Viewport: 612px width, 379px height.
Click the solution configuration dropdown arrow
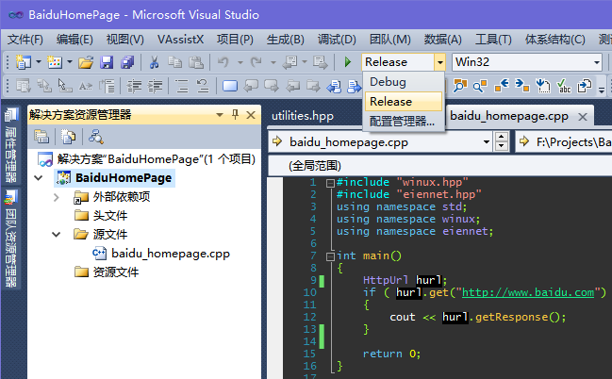coord(439,62)
